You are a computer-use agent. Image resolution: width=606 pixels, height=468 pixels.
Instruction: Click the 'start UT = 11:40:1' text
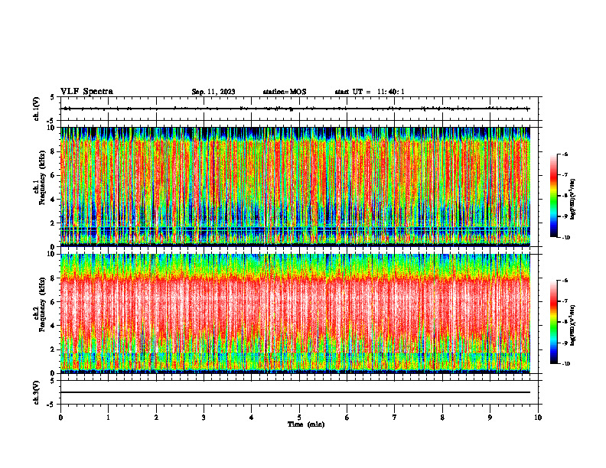coord(370,92)
